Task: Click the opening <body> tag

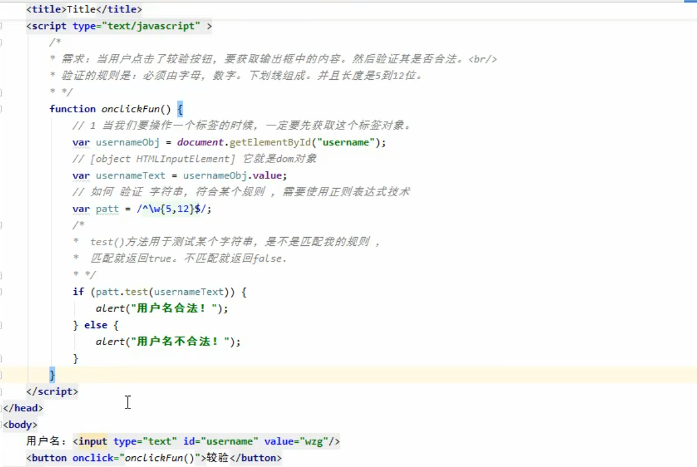Action: [x=20, y=425]
